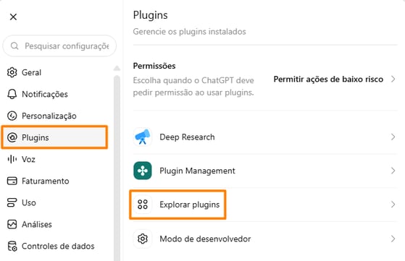Click the green Plugin Management icon
The image size is (405, 261).
(x=143, y=171)
